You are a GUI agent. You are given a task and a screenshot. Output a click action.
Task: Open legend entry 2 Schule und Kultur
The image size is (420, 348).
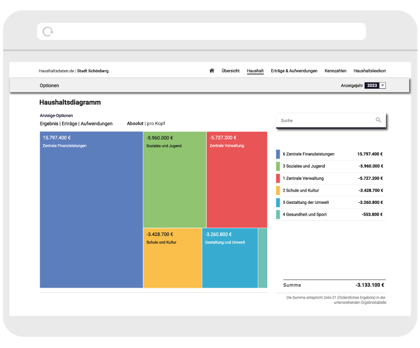click(x=301, y=191)
